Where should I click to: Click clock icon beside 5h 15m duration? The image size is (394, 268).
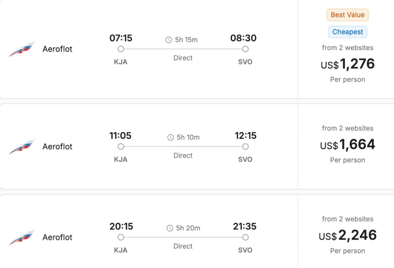pos(168,40)
